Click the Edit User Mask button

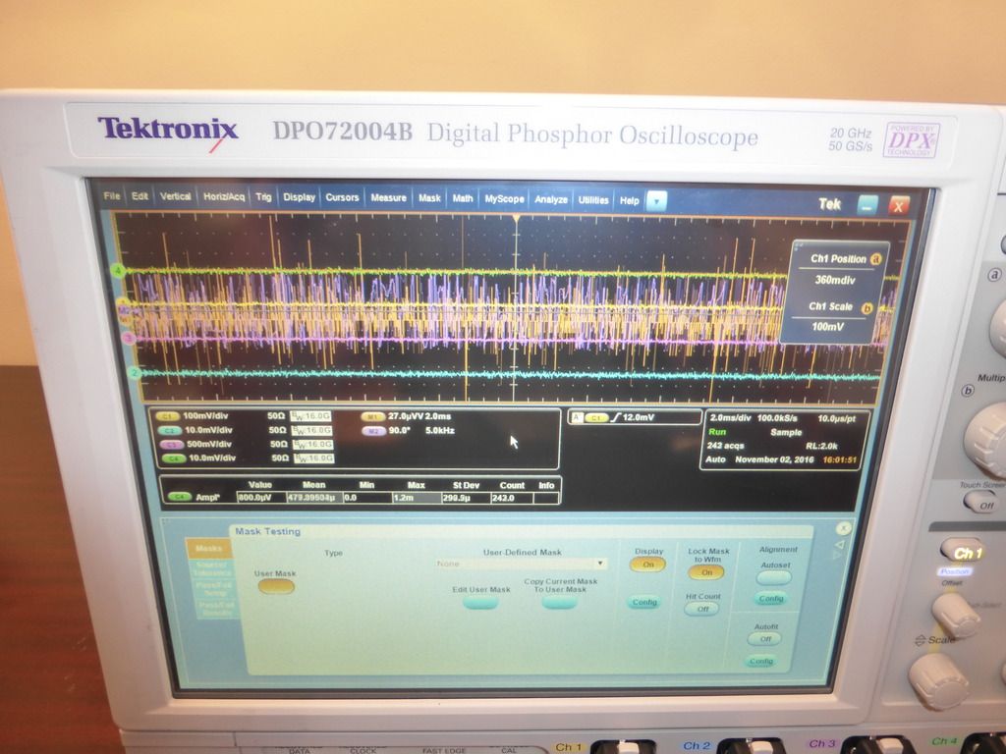click(480, 602)
